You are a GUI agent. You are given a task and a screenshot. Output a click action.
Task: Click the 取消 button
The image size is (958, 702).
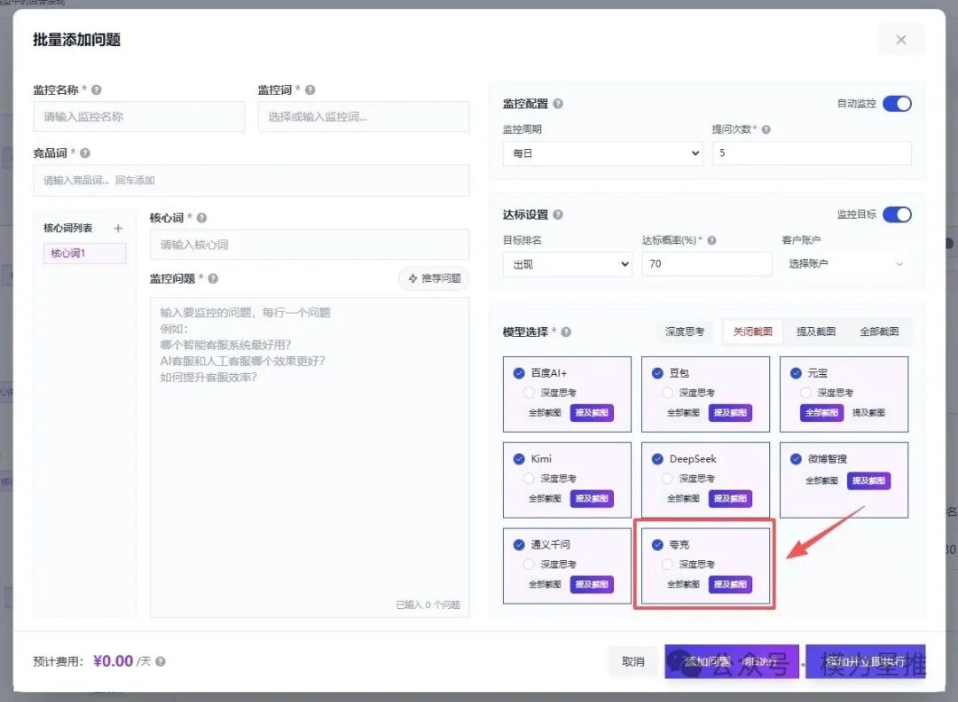point(633,661)
